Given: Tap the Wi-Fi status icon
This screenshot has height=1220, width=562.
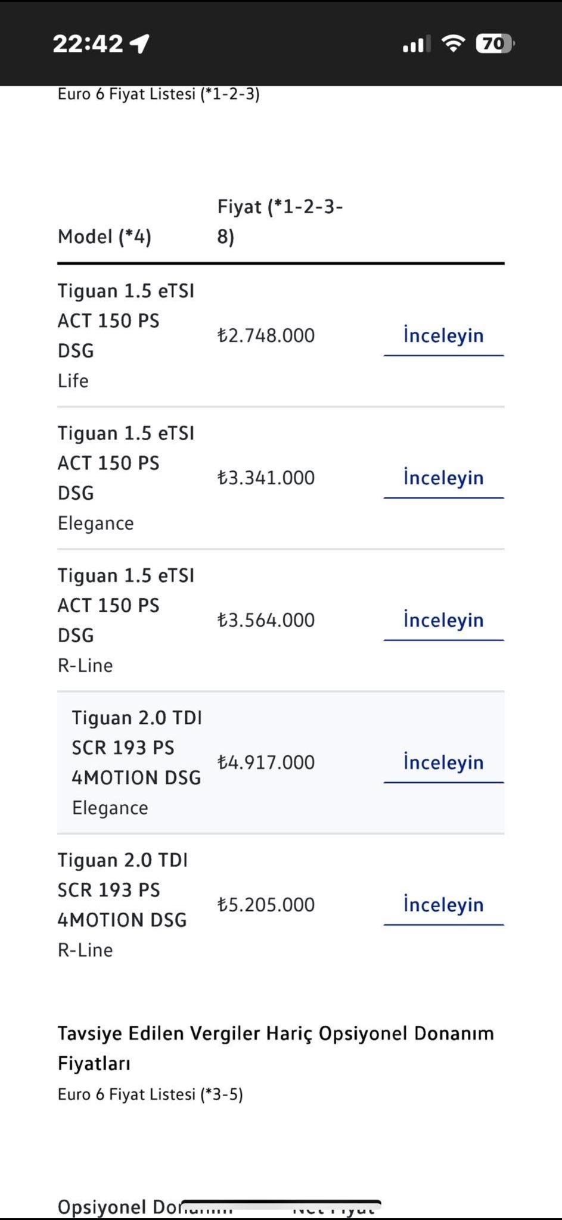Looking at the screenshot, I should click(453, 43).
